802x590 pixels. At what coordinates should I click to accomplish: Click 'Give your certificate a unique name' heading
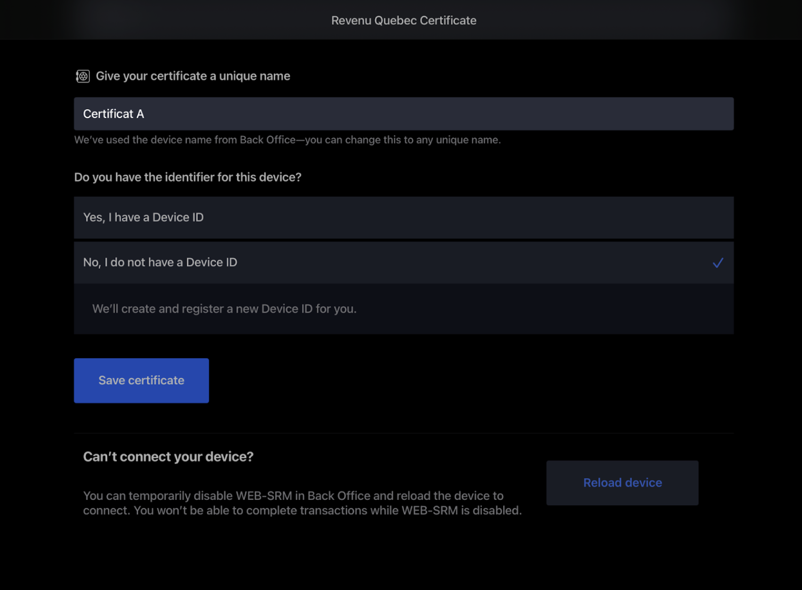coord(193,76)
